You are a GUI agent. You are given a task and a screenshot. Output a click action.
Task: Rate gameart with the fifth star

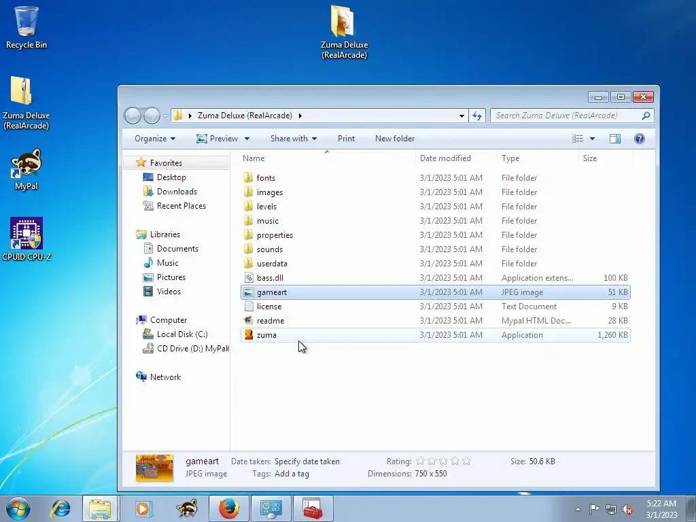466,462
